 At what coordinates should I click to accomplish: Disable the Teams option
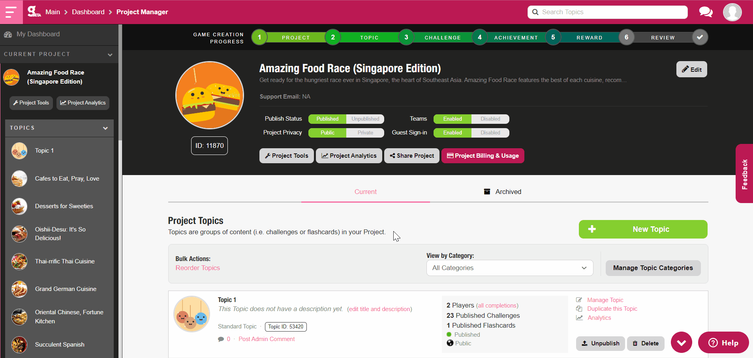(490, 119)
